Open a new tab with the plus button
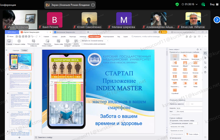220x140 pixels. (88, 32)
